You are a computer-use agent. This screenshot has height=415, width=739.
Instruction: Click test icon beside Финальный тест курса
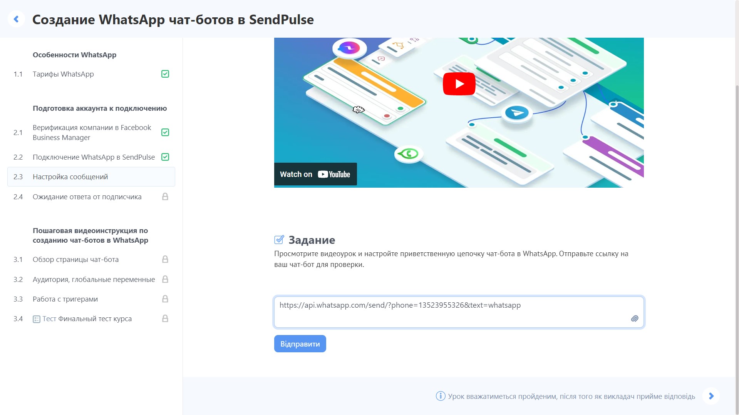click(37, 319)
